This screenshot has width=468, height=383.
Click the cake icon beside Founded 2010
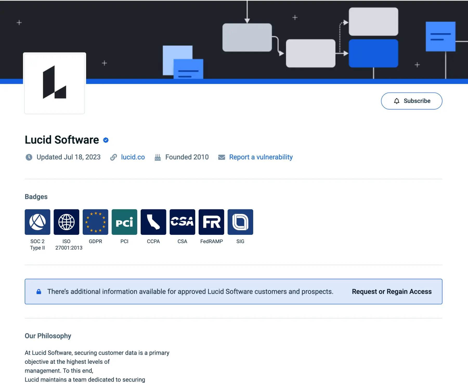click(x=158, y=157)
